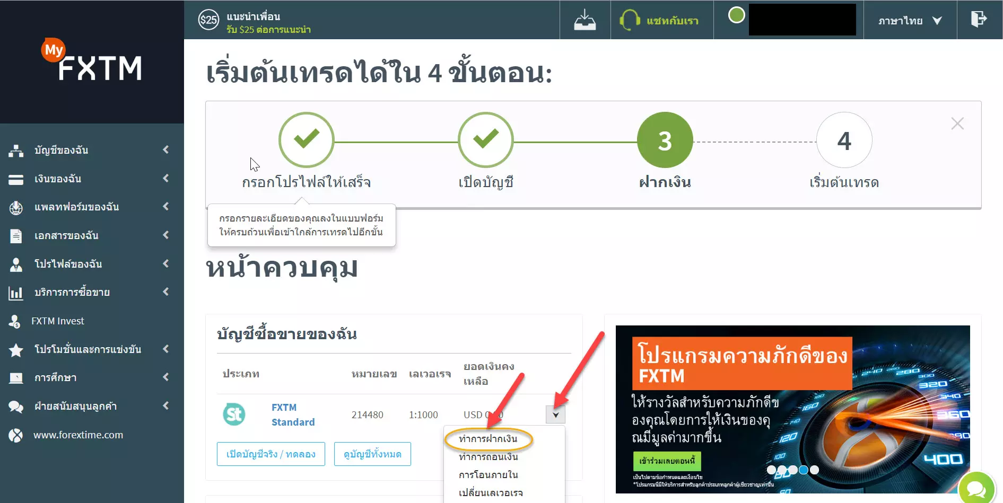Screen dimensions: 1003x503
Task: Click the FXTM Invest icon
Action: click(15, 321)
